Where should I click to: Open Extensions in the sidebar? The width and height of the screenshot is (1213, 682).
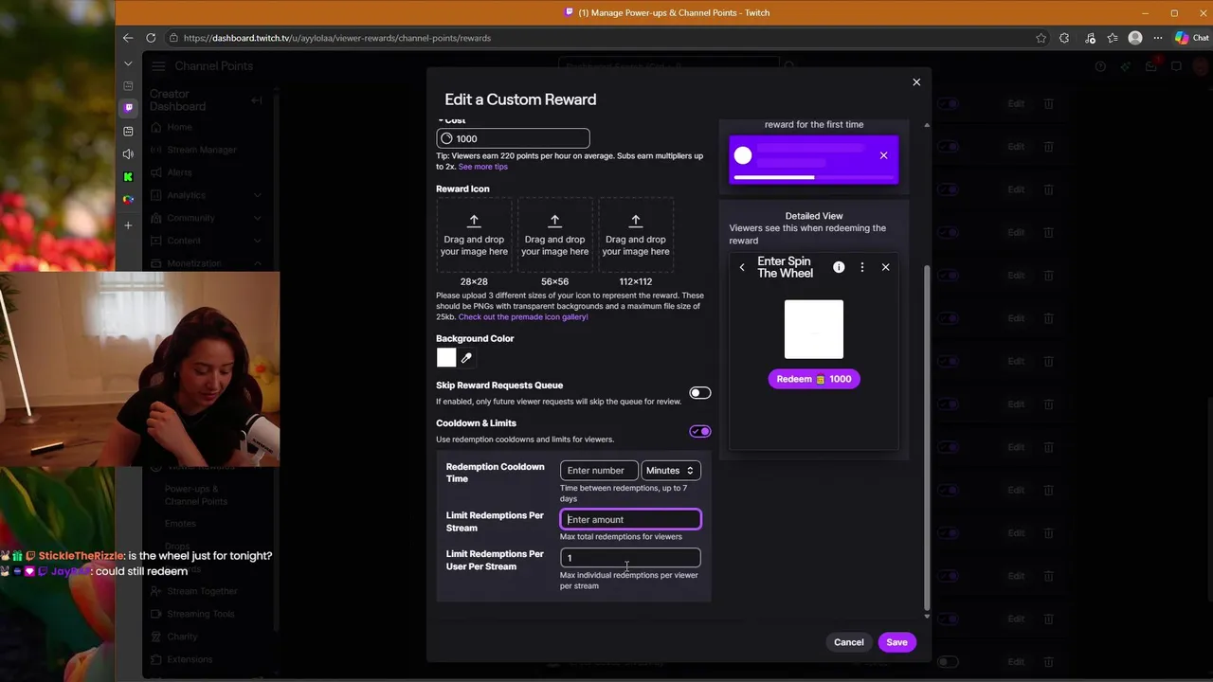[x=189, y=659]
